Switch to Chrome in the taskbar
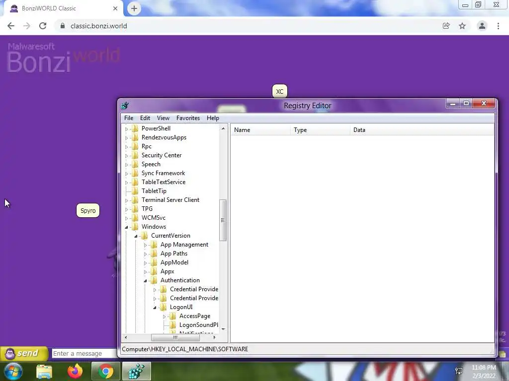 tap(106, 371)
